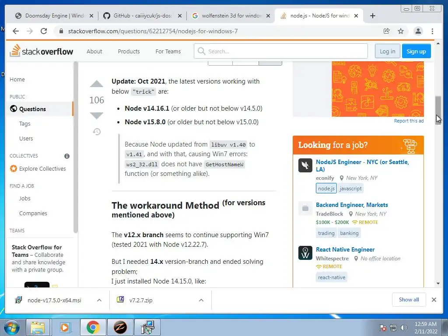Click the Collectives info icon
Viewport: 448px width, 336px height.
[x=67, y=156]
